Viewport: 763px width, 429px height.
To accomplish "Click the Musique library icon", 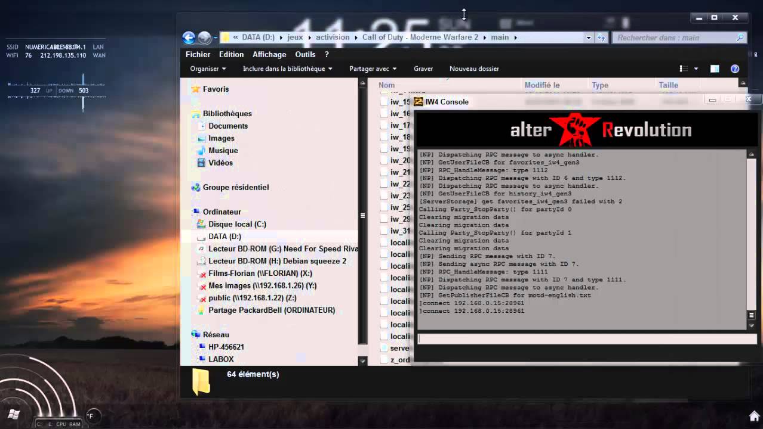I will point(201,151).
